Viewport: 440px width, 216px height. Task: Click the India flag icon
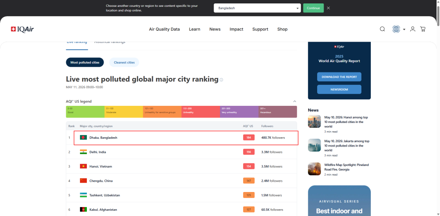point(83,152)
